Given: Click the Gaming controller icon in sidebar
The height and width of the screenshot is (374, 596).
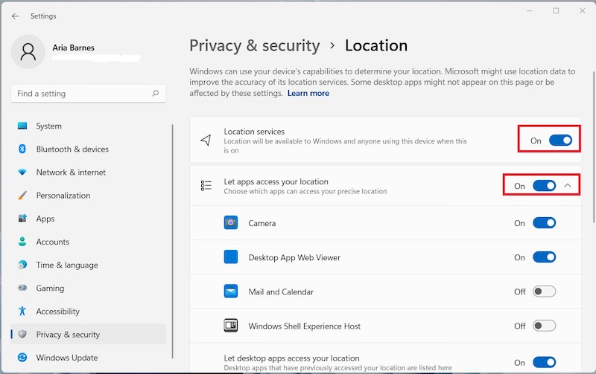Looking at the screenshot, I should 22,288.
